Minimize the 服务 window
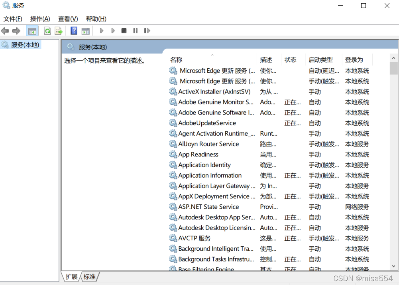399x285 pixels. pyautogui.click(x=340, y=6)
